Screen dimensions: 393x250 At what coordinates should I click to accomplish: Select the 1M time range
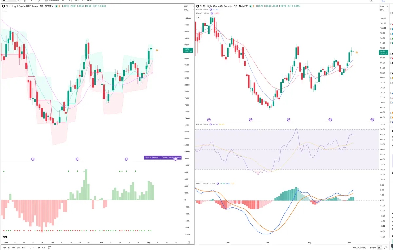point(14,248)
